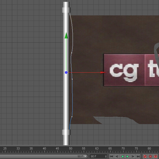The height and width of the screenshot is (159, 159).
Task: Go to the start of the animation
Action: [x=112, y=156]
